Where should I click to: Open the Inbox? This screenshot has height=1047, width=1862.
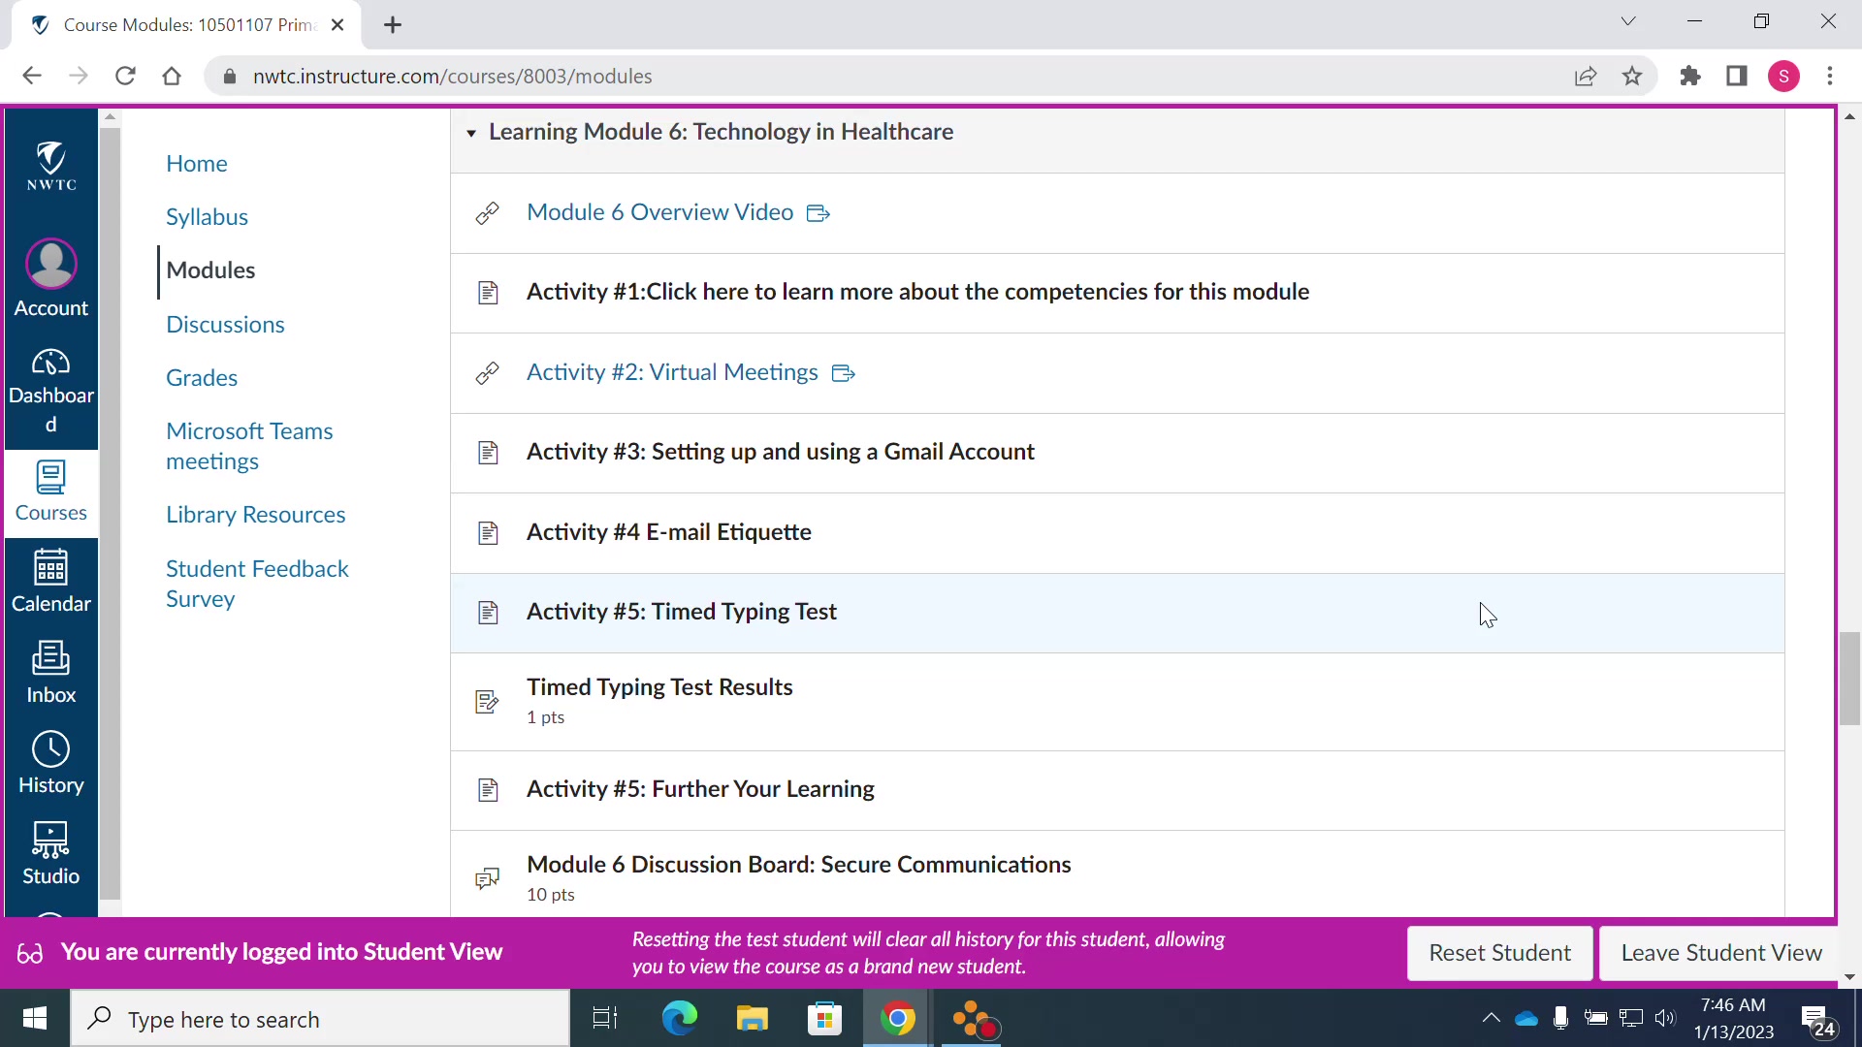pos(51,673)
